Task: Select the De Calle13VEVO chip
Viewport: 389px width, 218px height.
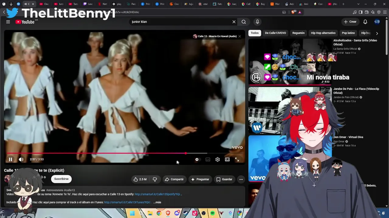Action: (275, 33)
